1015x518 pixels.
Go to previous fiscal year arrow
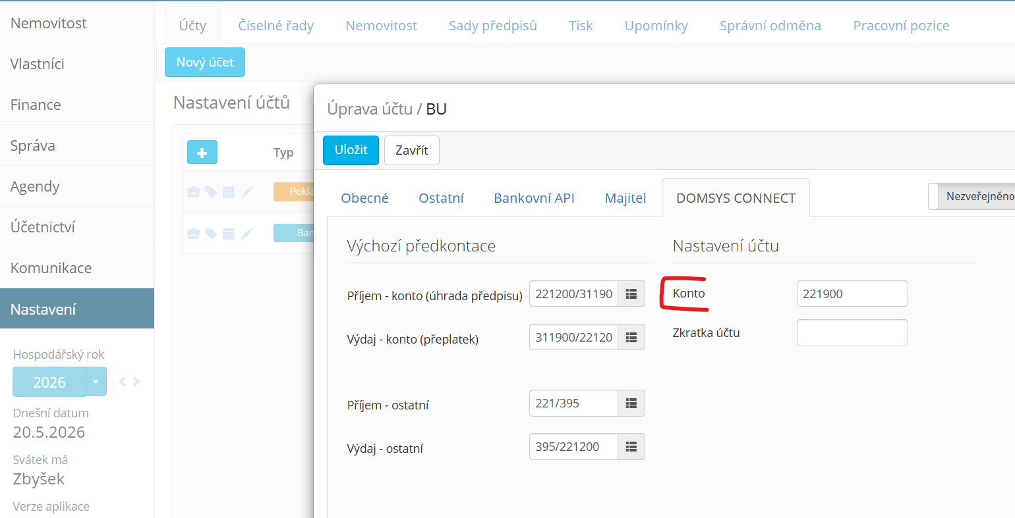pyautogui.click(x=123, y=382)
